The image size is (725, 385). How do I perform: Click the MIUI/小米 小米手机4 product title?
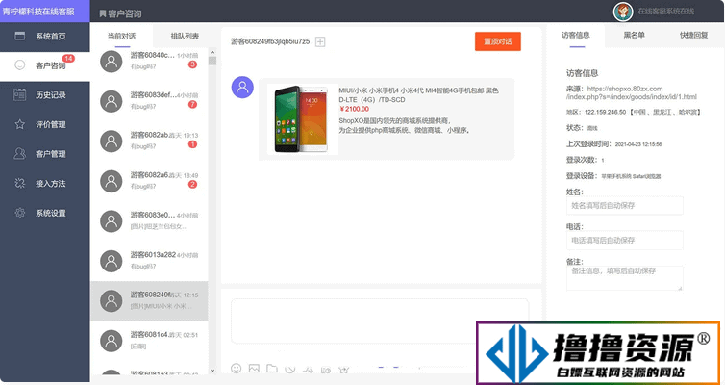point(419,95)
